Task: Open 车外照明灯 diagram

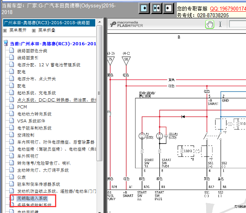Action: tap(28, 156)
